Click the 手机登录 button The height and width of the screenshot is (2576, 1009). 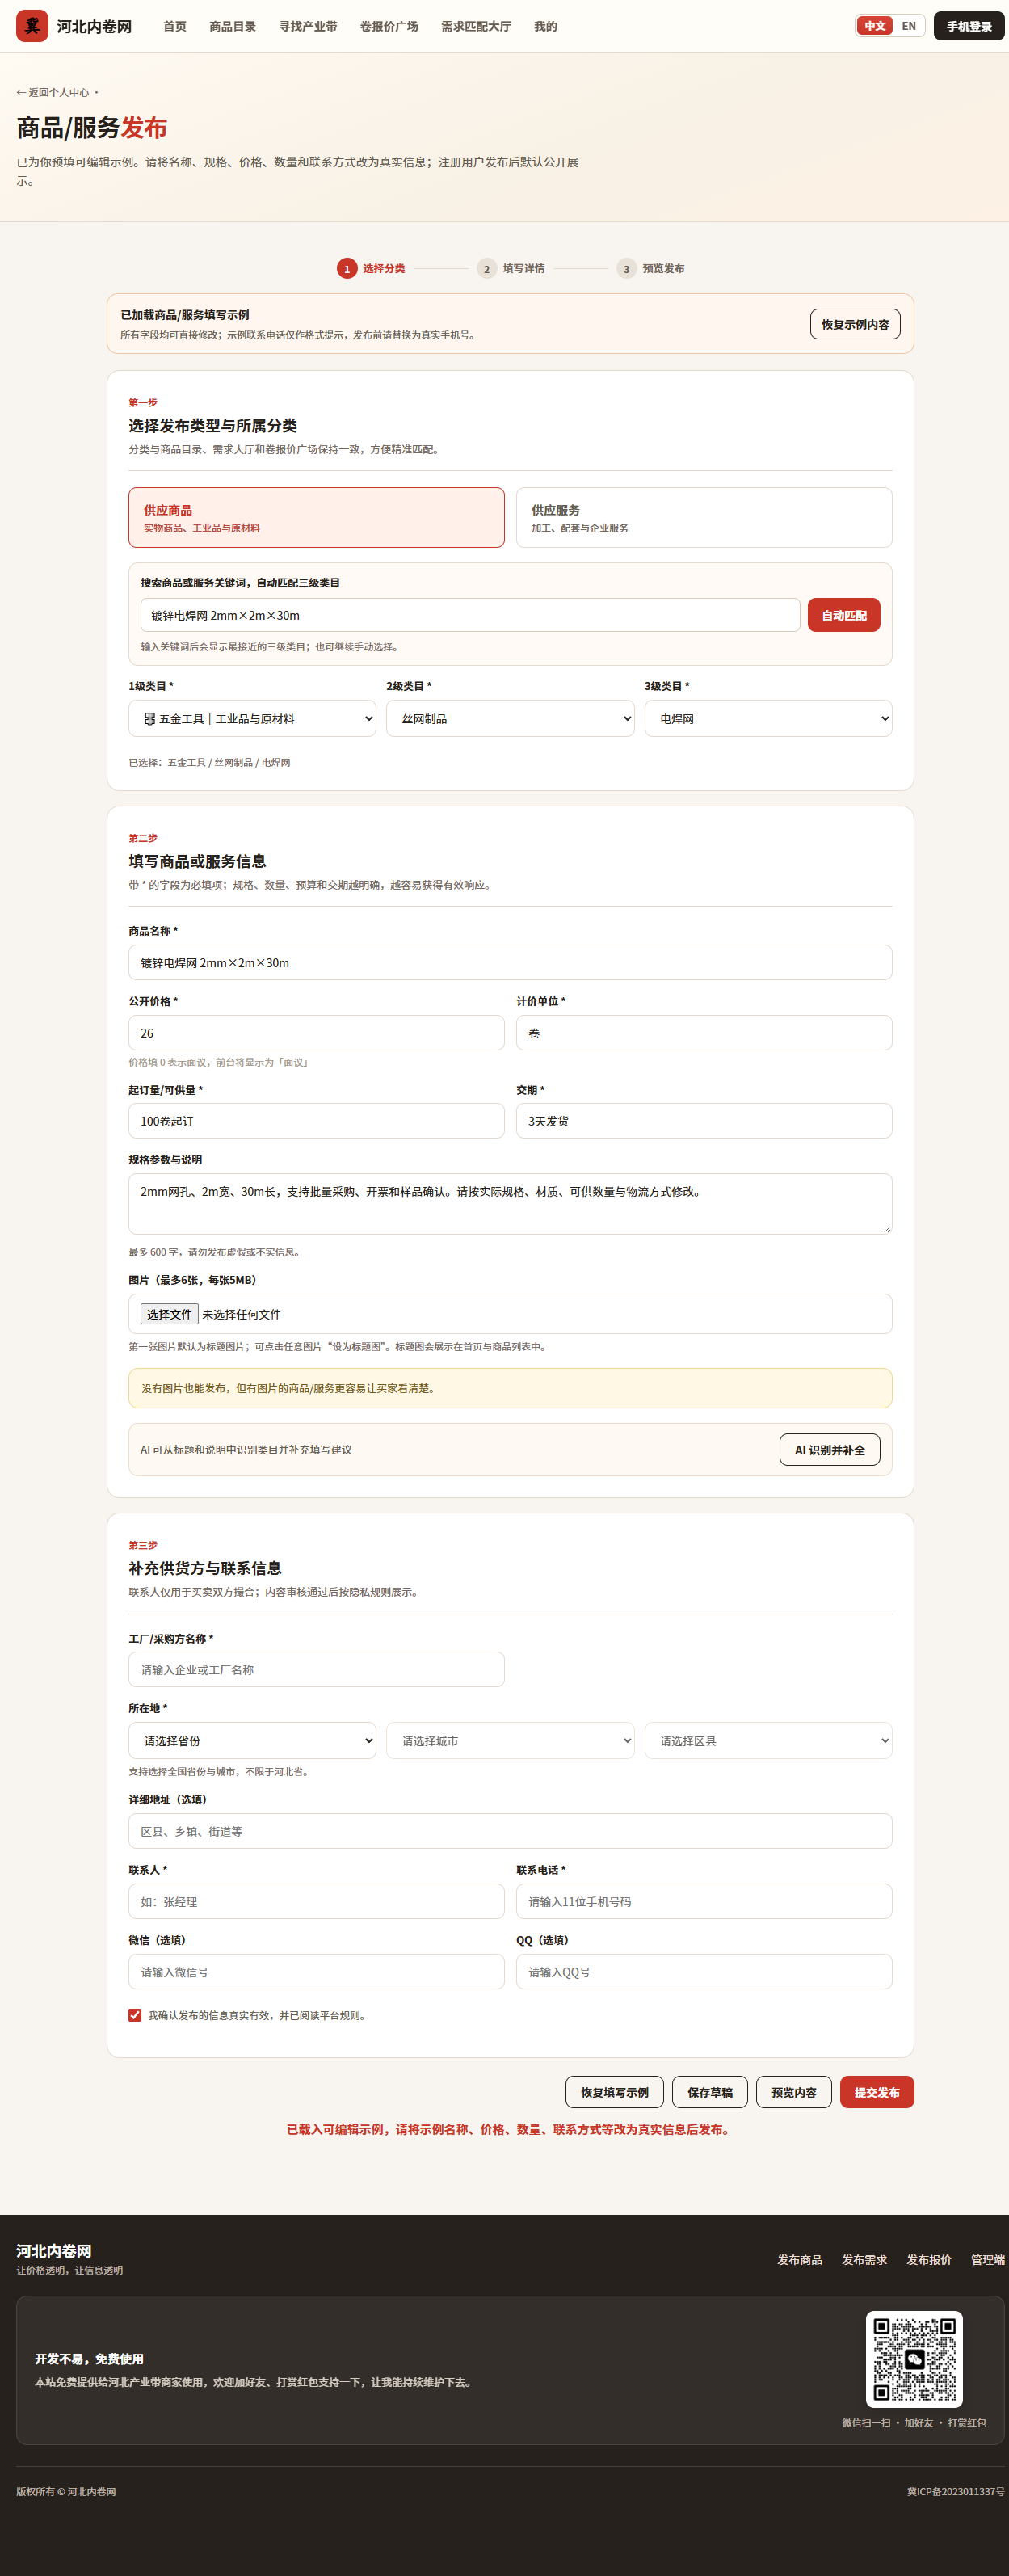(969, 26)
